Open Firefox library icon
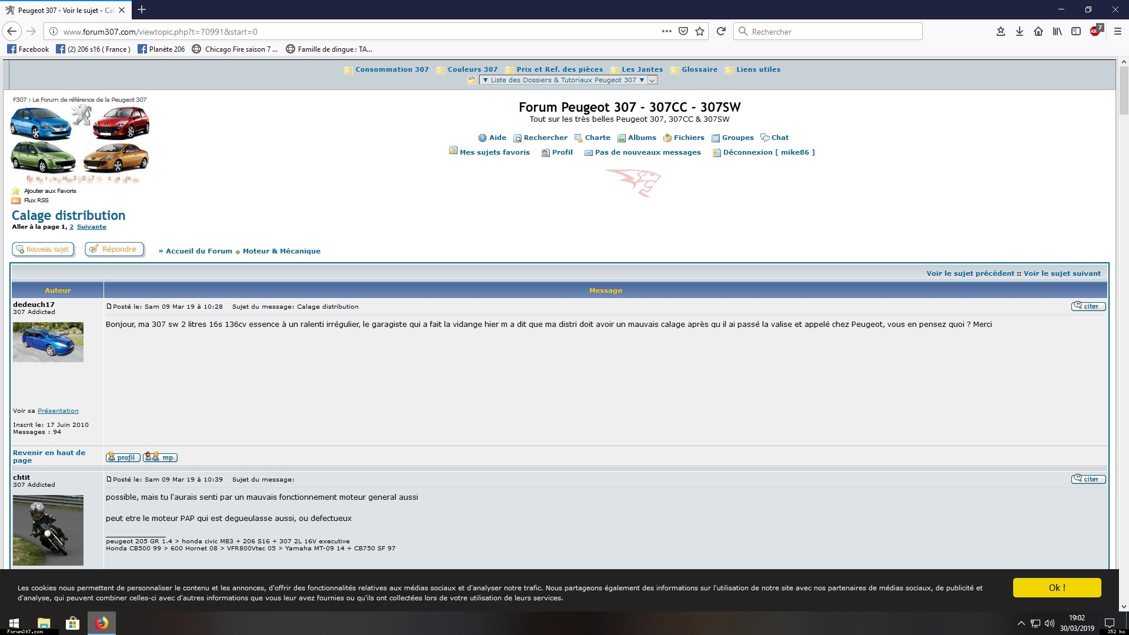The height and width of the screenshot is (635, 1129). tap(1057, 31)
